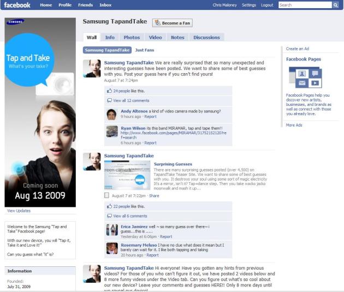
Task: Open Profile in the top bar
Action: click(65, 5)
